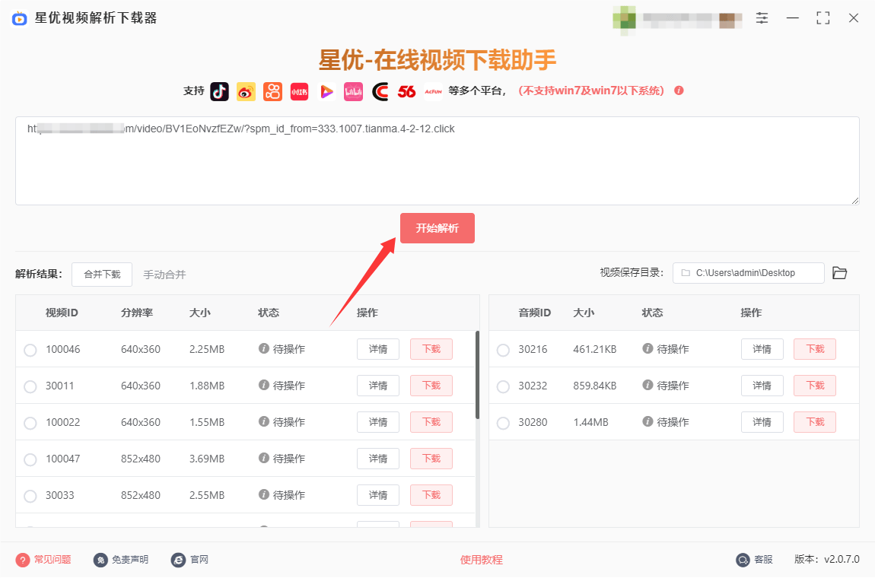Click the video list vertical scrollbar
Screen dimensions: 875x578
[x=477, y=374]
